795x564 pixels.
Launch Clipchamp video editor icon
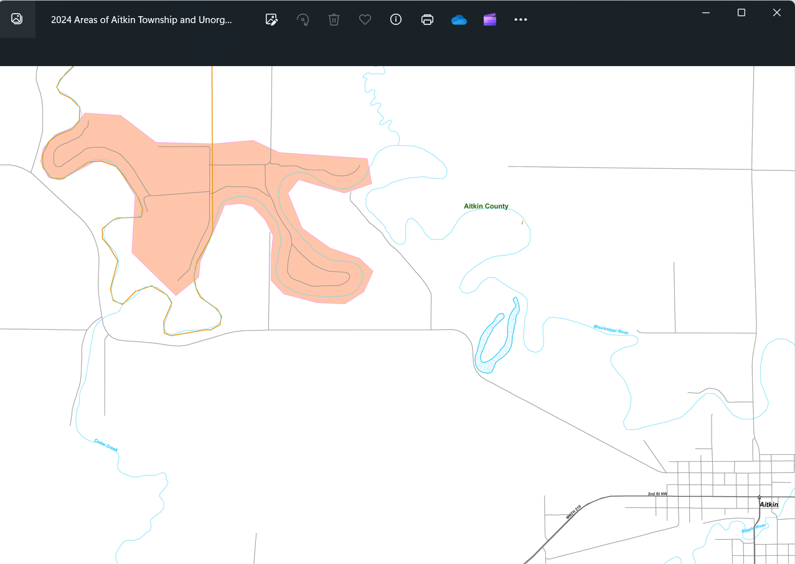(490, 19)
